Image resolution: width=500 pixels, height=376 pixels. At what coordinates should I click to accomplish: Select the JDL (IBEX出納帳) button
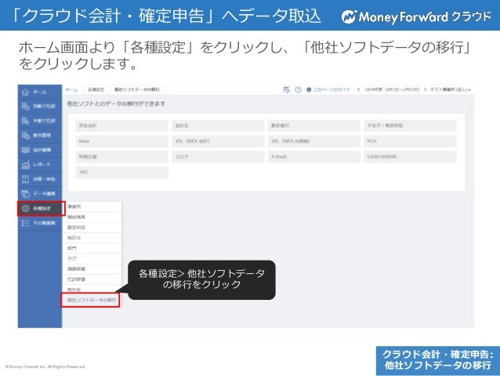pos(314,141)
